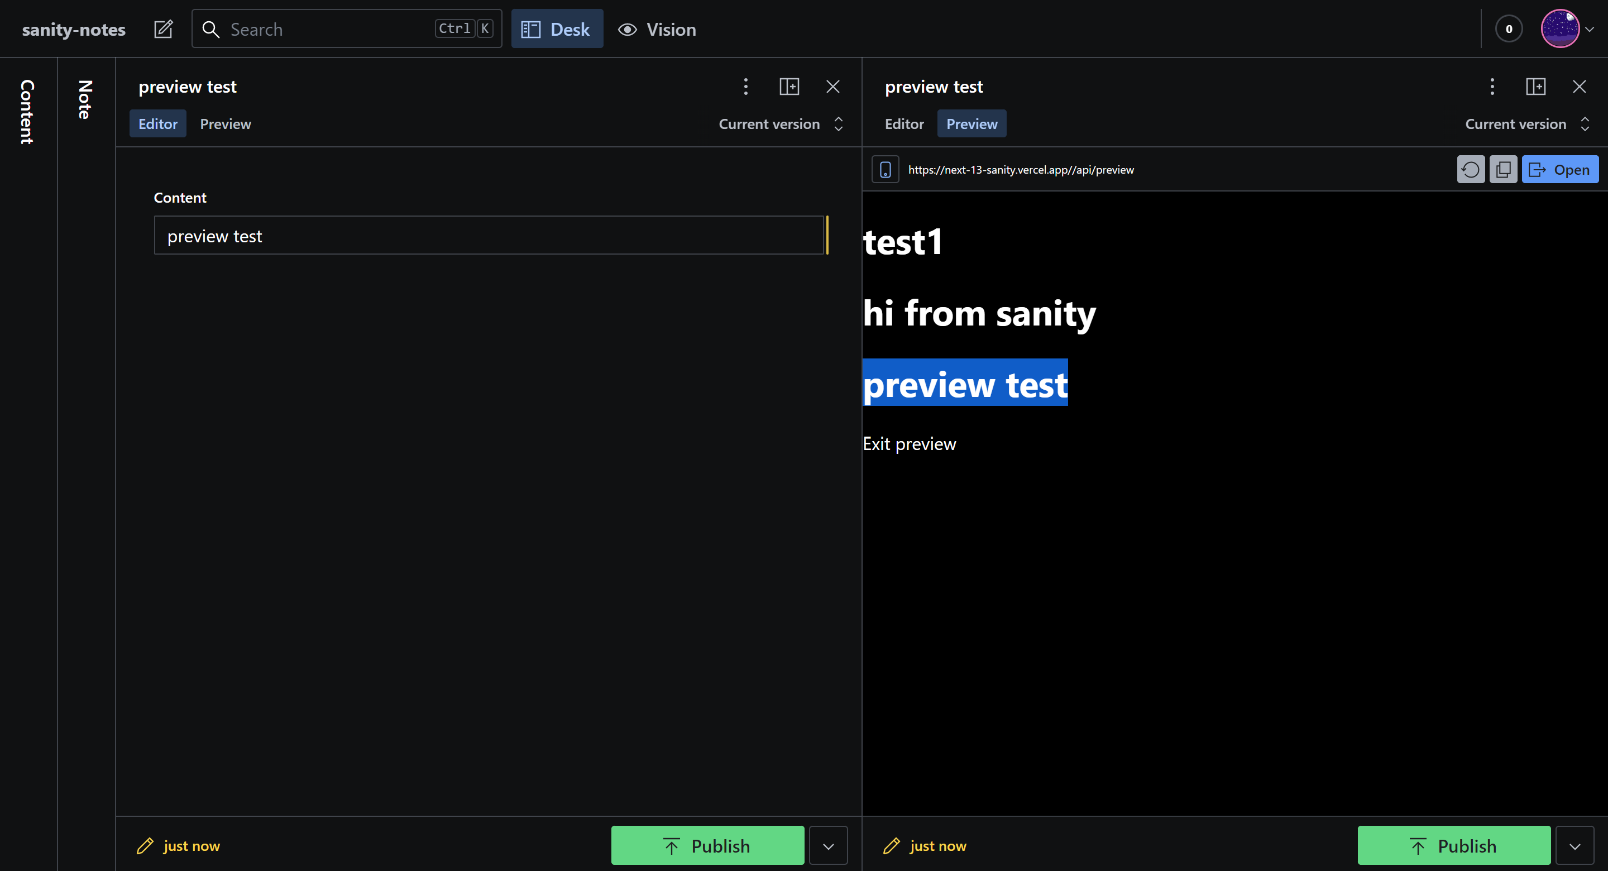The image size is (1608, 871).
Task: Click the presence counter showing 0
Action: click(x=1508, y=30)
